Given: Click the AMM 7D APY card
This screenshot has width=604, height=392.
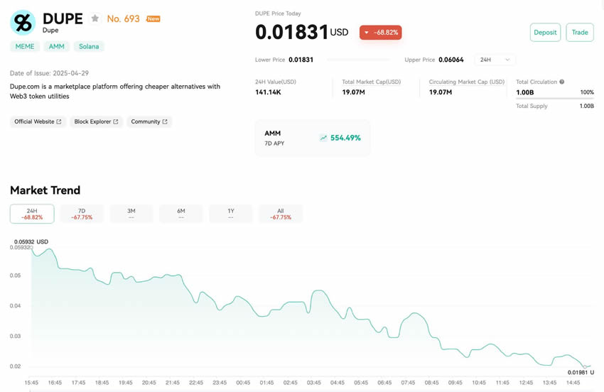Looking at the screenshot, I should point(313,138).
